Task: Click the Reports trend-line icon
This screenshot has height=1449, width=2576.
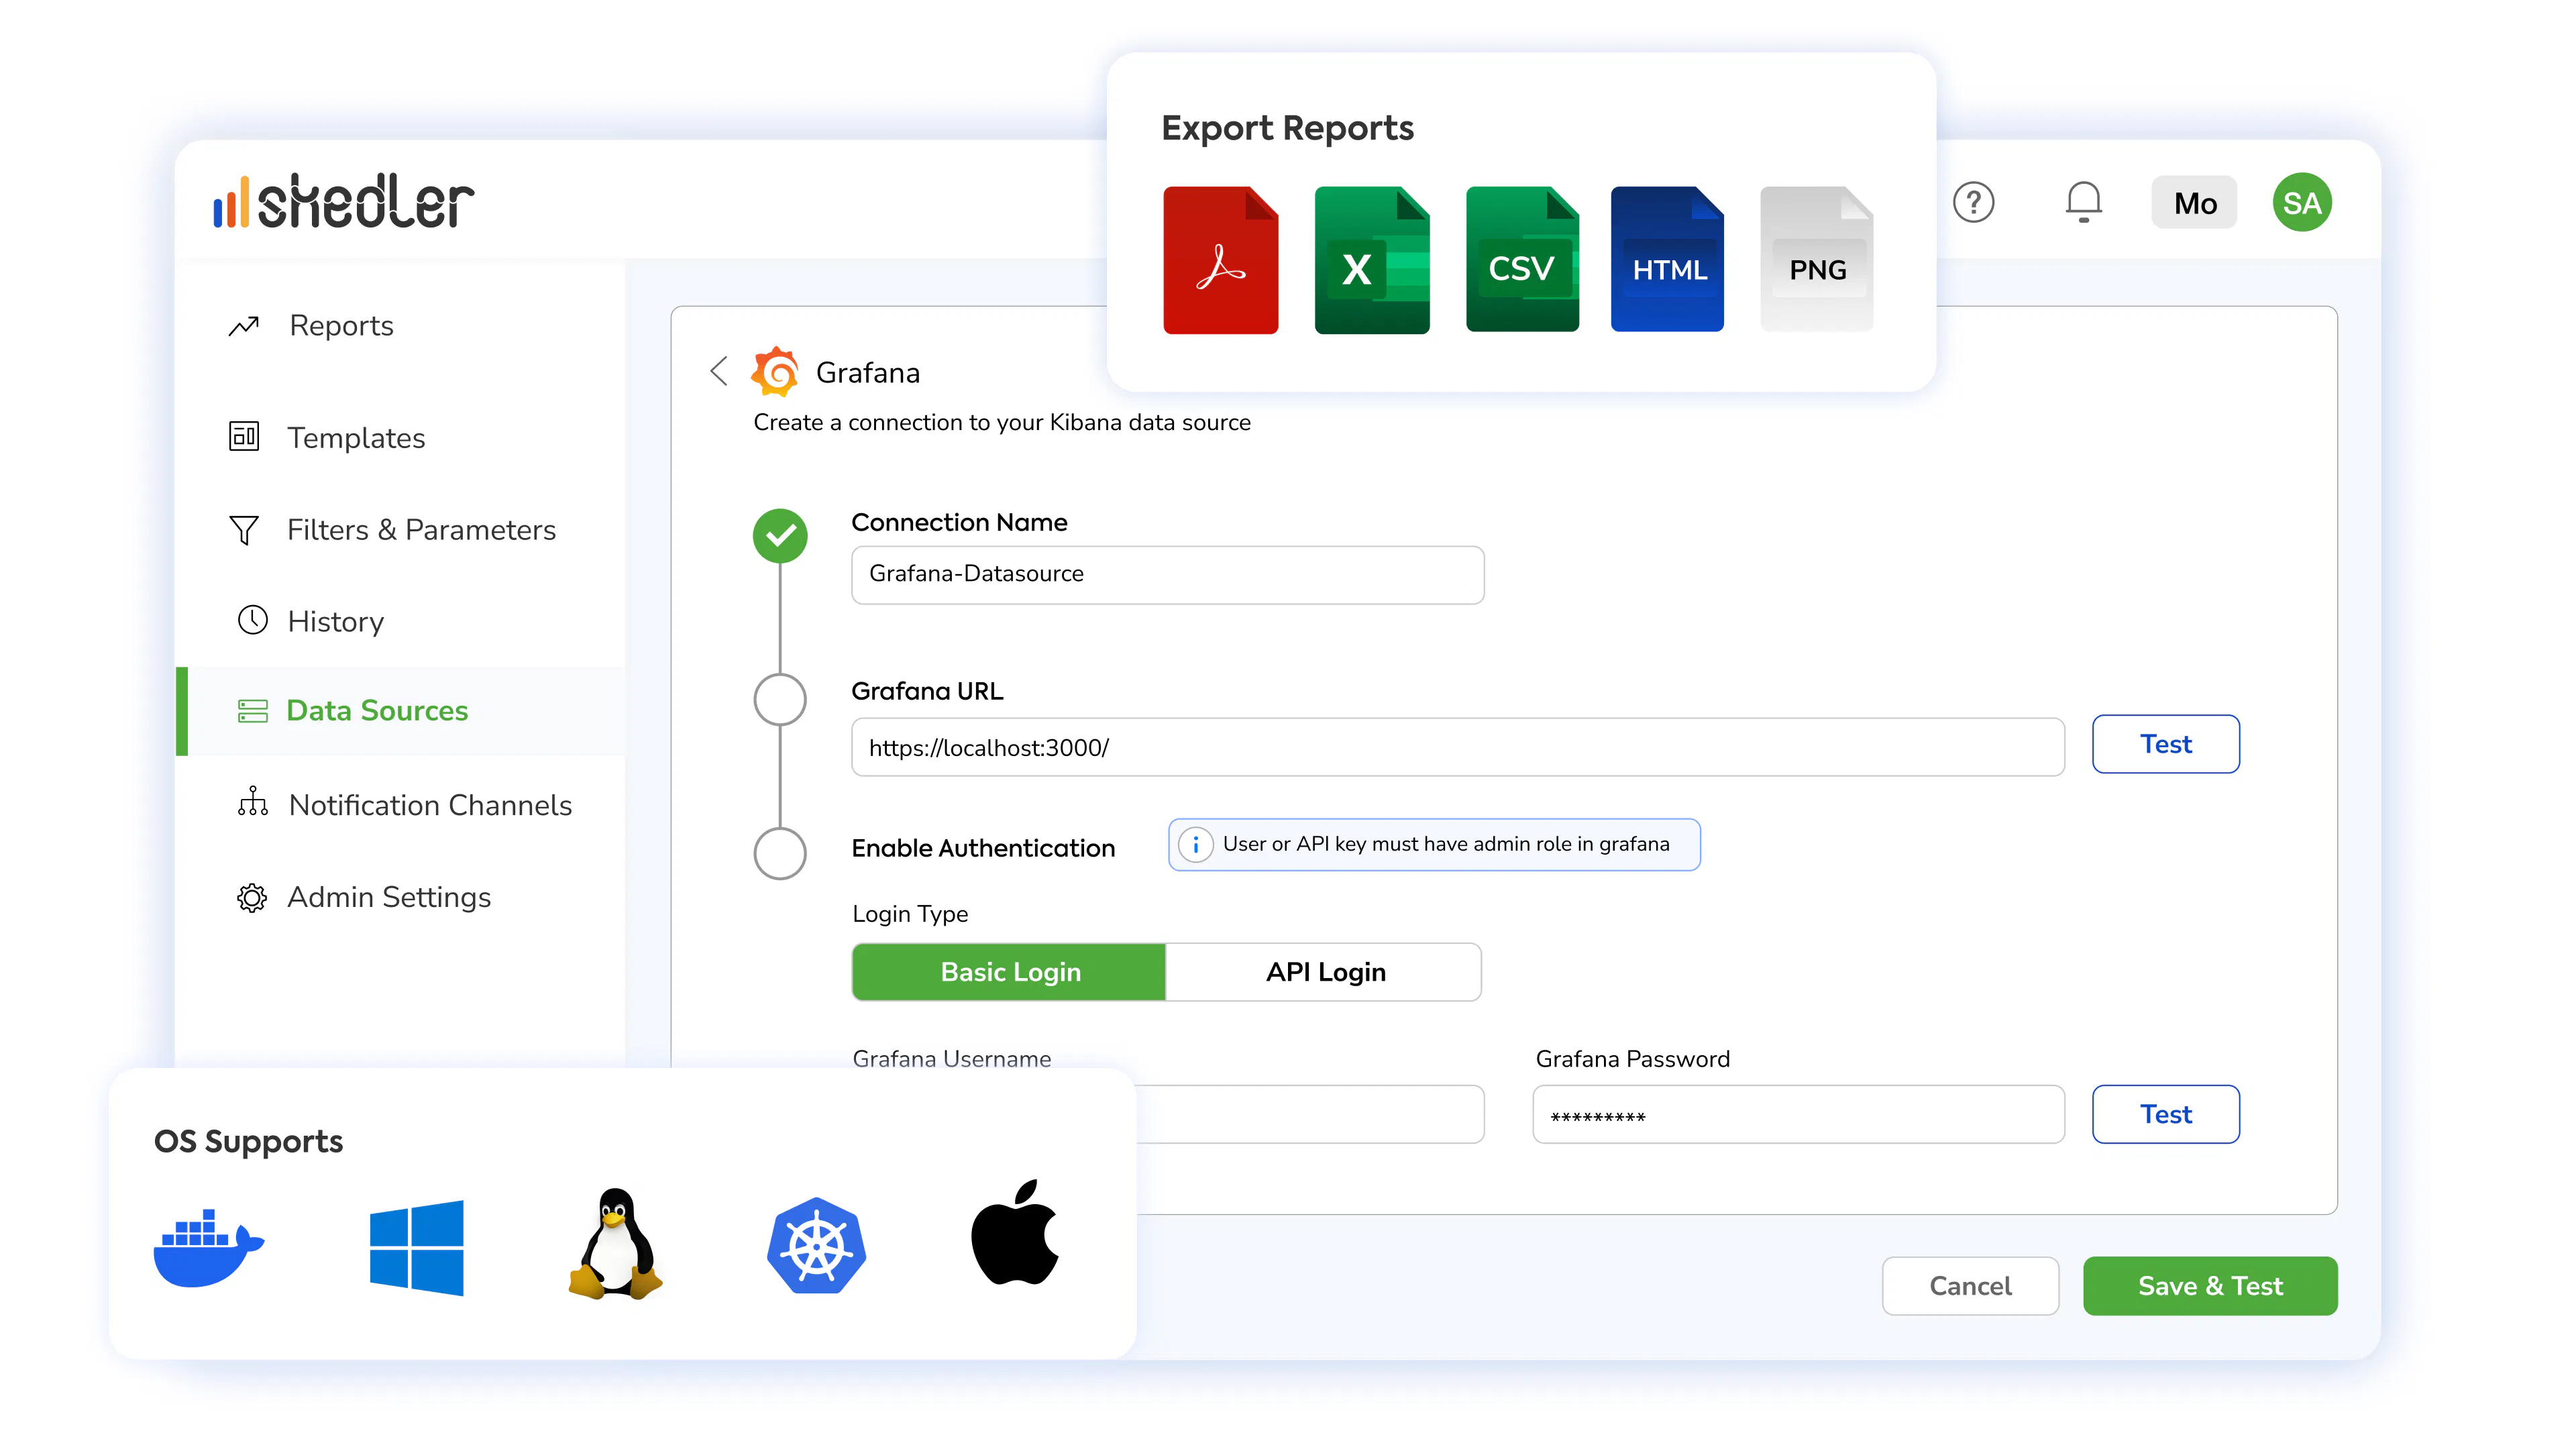Action: tap(244, 326)
